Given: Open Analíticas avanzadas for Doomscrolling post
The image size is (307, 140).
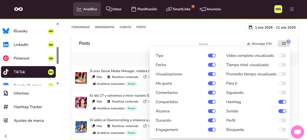Looking at the screenshot, I should click(x=109, y=133).
